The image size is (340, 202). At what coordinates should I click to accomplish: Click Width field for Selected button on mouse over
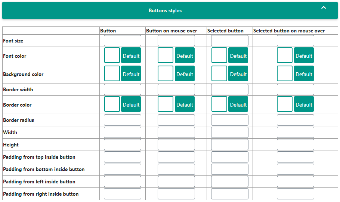(x=296, y=132)
